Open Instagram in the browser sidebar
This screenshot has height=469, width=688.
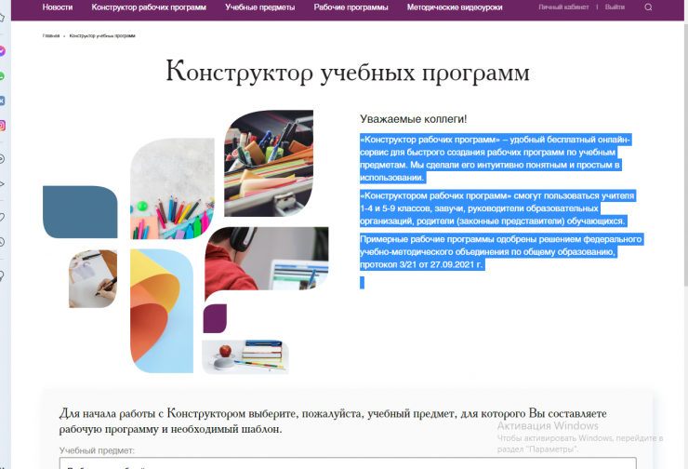click(x=3, y=126)
